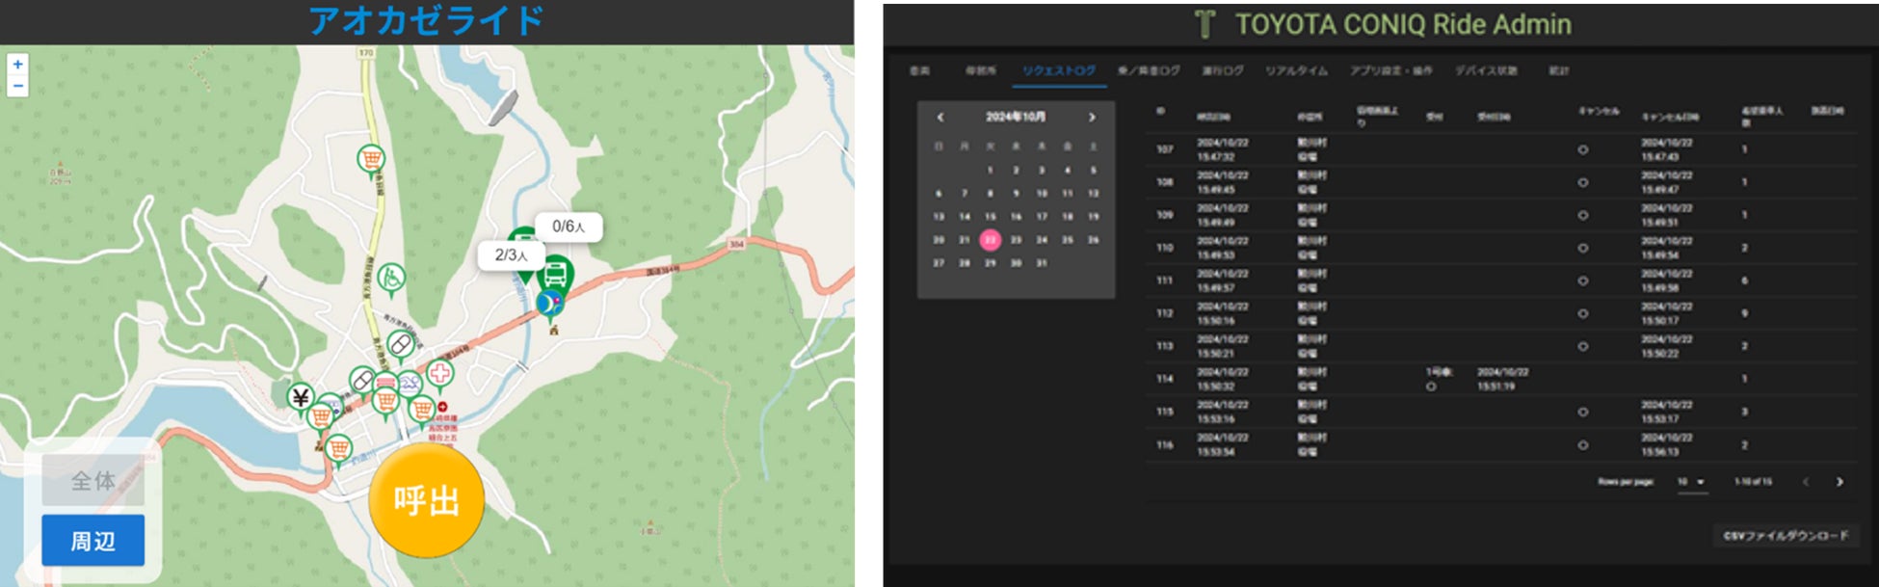Click the CSVファイルダウンロード button

(x=1786, y=536)
